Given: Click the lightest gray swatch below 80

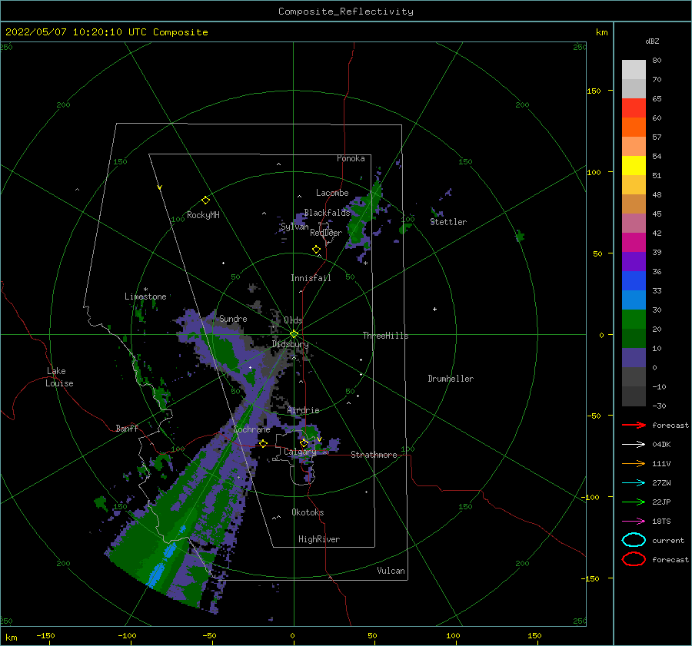Looking at the screenshot, I should tap(634, 70).
